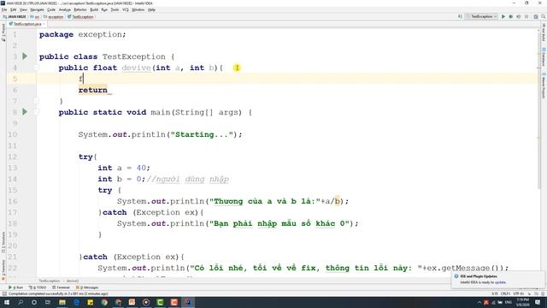The image size is (547, 308).
Task: Open the Help menu
Action: (151, 9)
